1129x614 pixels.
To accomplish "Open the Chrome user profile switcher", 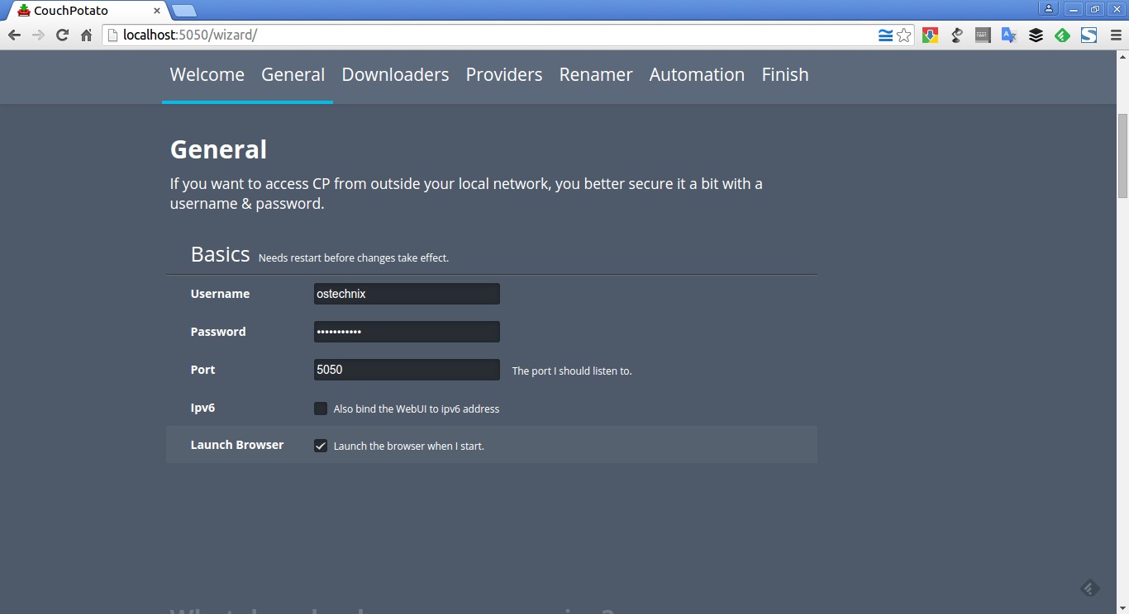I will tap(1049, 9).
